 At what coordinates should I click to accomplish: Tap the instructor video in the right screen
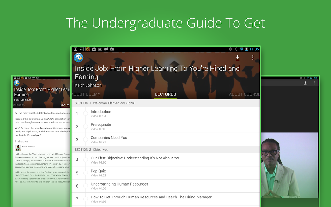(289, 165)
